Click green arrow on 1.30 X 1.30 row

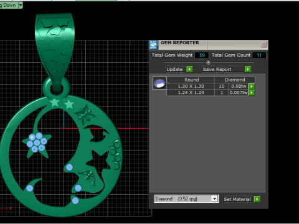(252, 86)
